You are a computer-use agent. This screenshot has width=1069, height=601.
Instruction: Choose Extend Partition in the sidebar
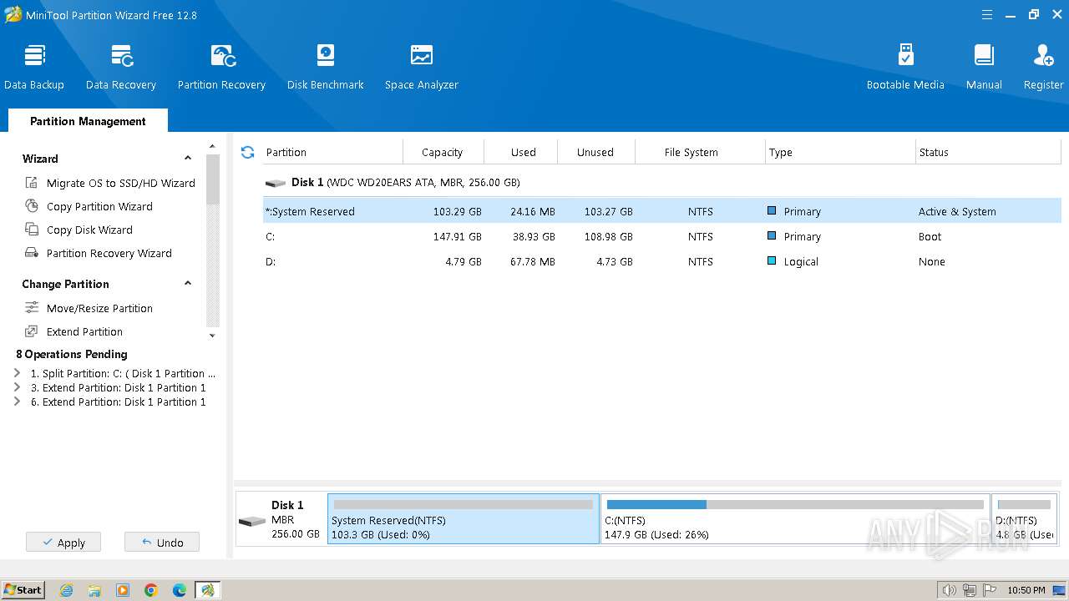[73, 331]
